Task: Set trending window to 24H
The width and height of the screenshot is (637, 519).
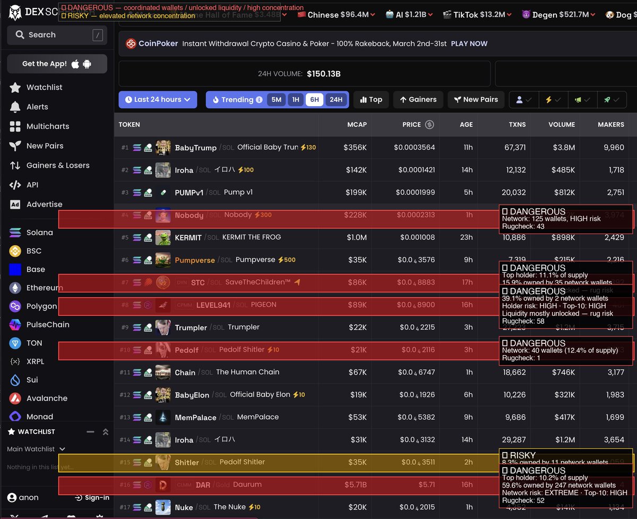Action: [x=336, y=100]
